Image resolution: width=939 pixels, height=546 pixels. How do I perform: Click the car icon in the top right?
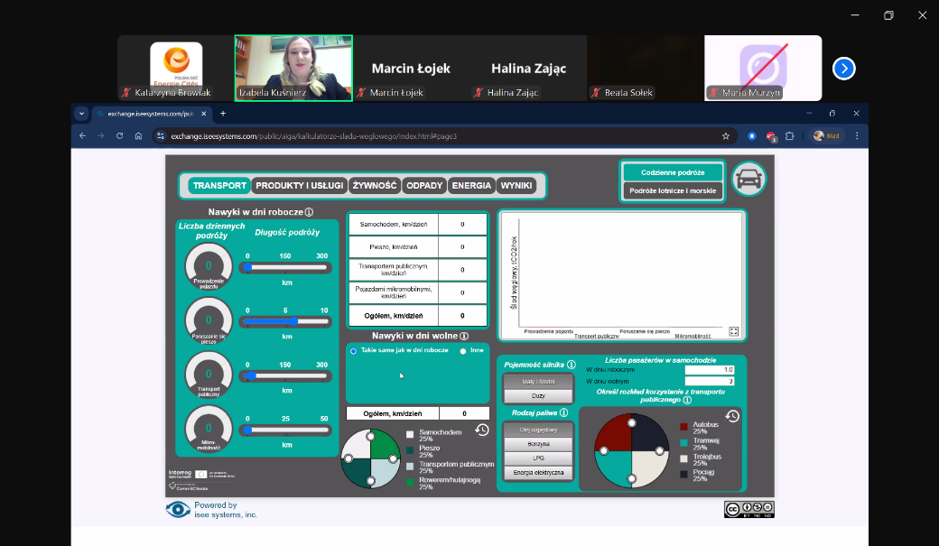(748, 180)
